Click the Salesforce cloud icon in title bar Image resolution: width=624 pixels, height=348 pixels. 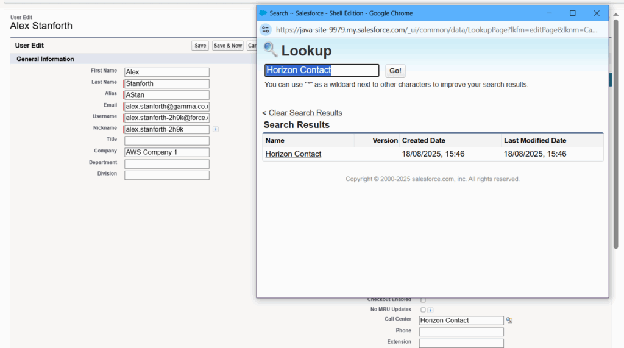[x=263, y=13]
